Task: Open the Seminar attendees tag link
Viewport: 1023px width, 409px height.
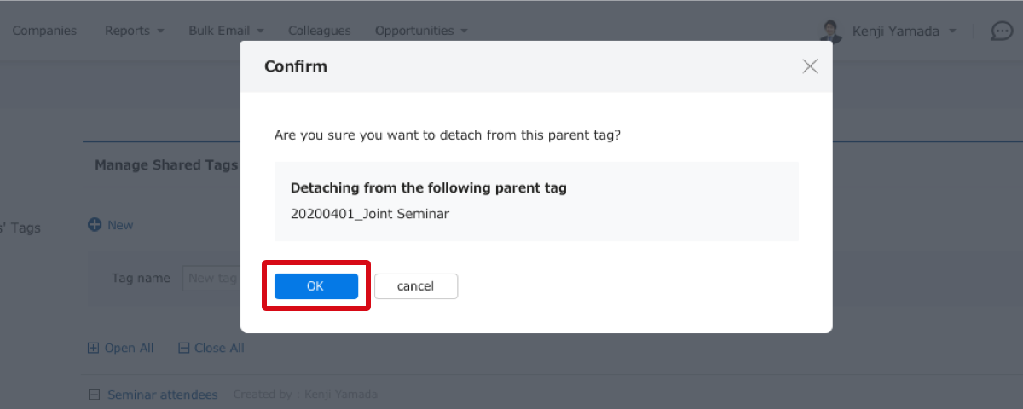Action: [162, 395]
